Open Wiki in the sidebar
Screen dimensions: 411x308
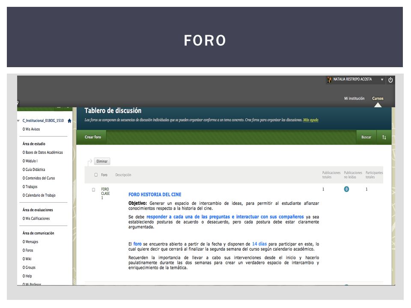(x=27, y=259)
